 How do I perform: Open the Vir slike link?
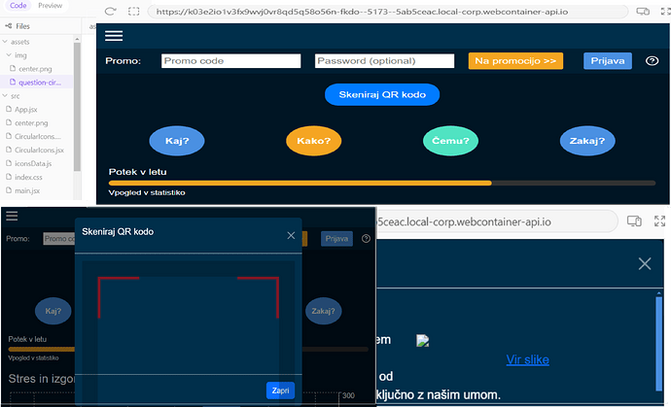click(528, 360)
